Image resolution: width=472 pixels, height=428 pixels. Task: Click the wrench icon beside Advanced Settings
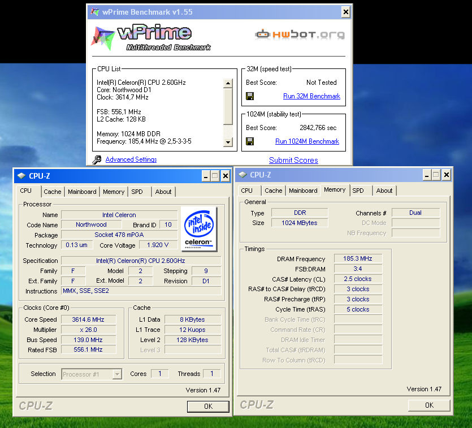97,159
